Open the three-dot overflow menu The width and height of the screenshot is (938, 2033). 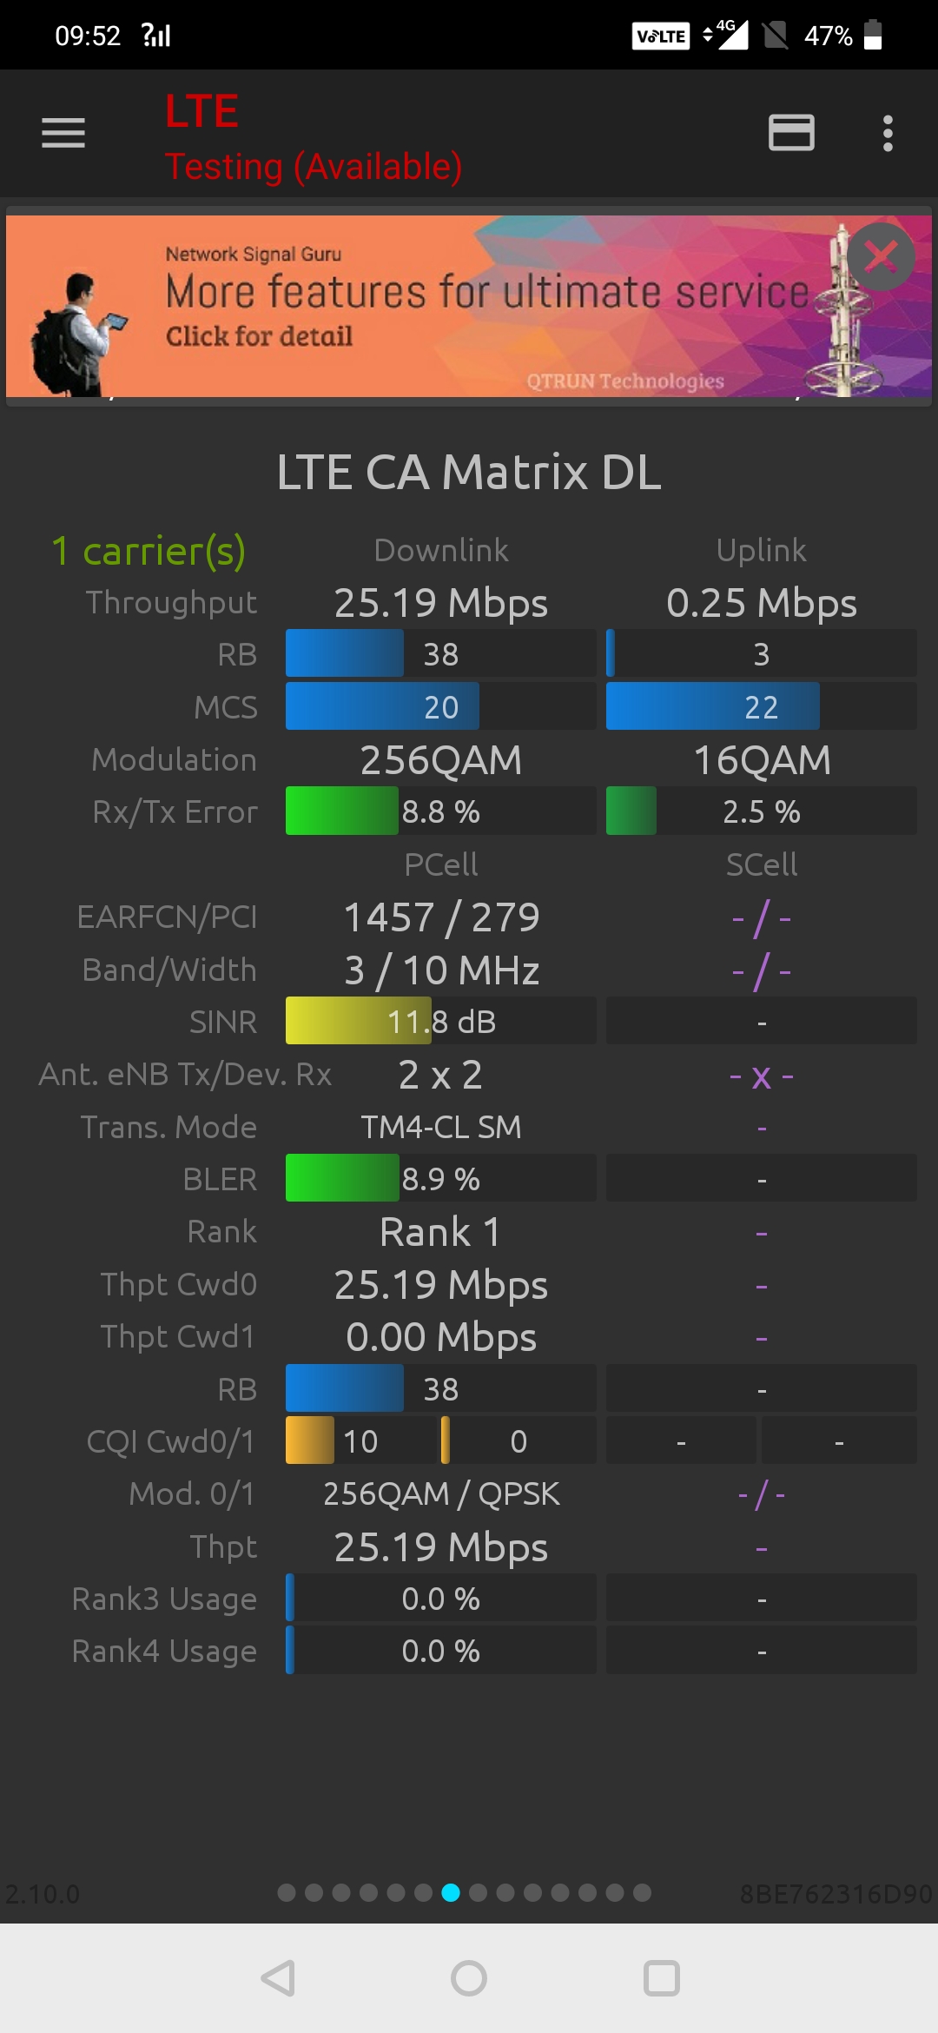tap(887, 133)
